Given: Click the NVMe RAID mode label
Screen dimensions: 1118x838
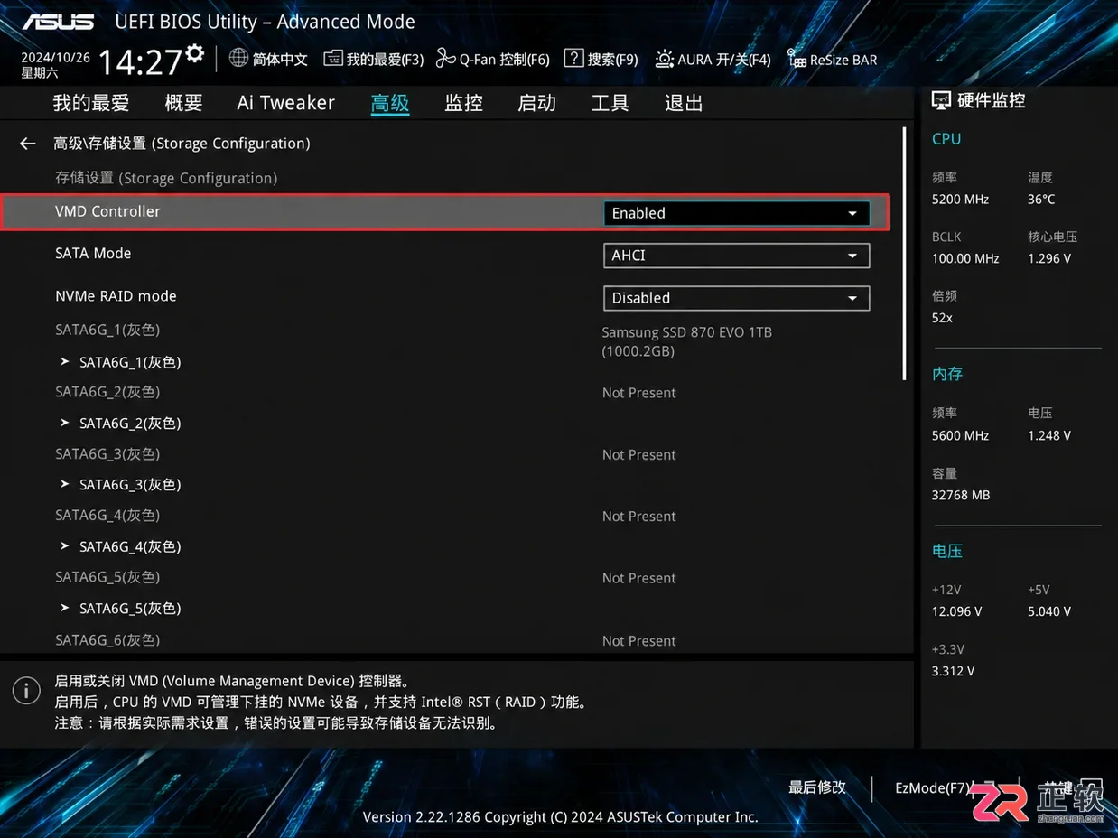Looking at the screenshot, I should [x=116, y=296].
